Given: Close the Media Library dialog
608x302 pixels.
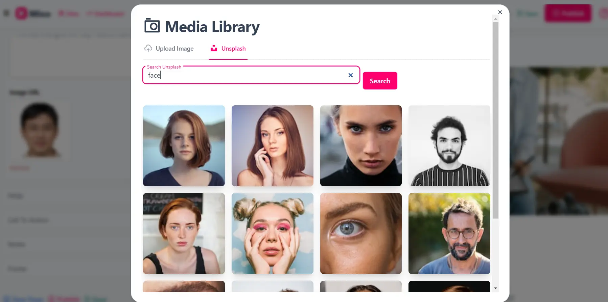Looking at the screenshot, I should pos(500,12).
